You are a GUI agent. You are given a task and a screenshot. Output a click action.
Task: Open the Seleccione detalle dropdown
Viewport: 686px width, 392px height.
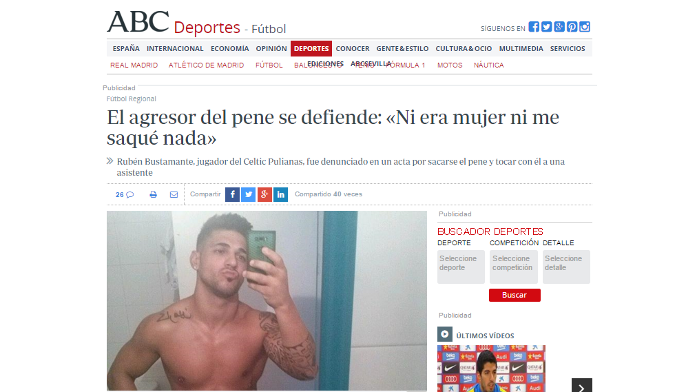tap(566, 267)
